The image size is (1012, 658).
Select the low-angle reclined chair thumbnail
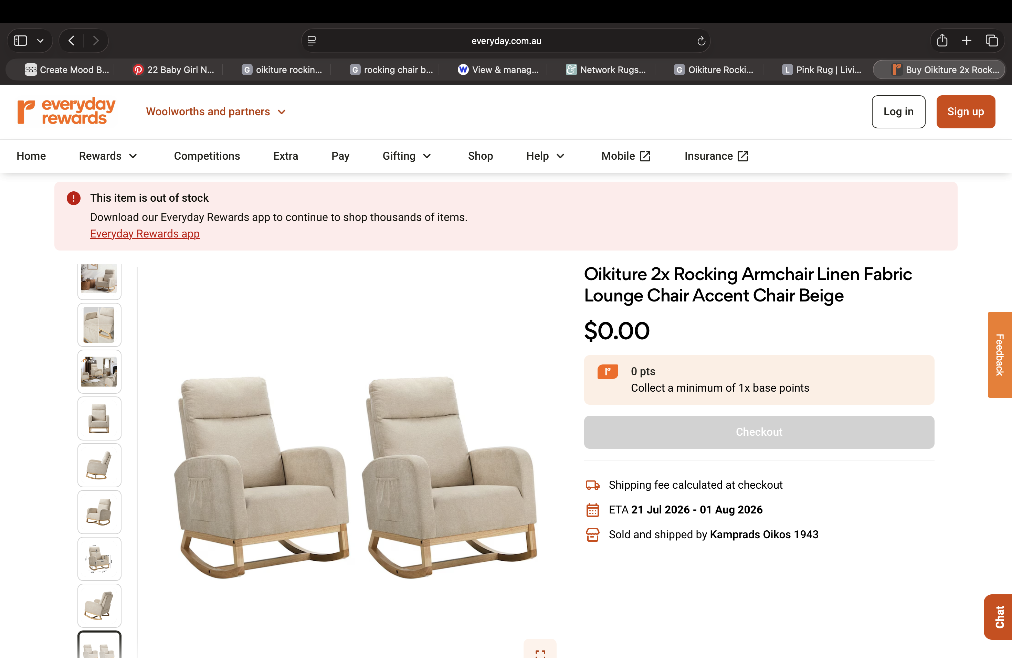pyautogui.click(x=99, y=605)
